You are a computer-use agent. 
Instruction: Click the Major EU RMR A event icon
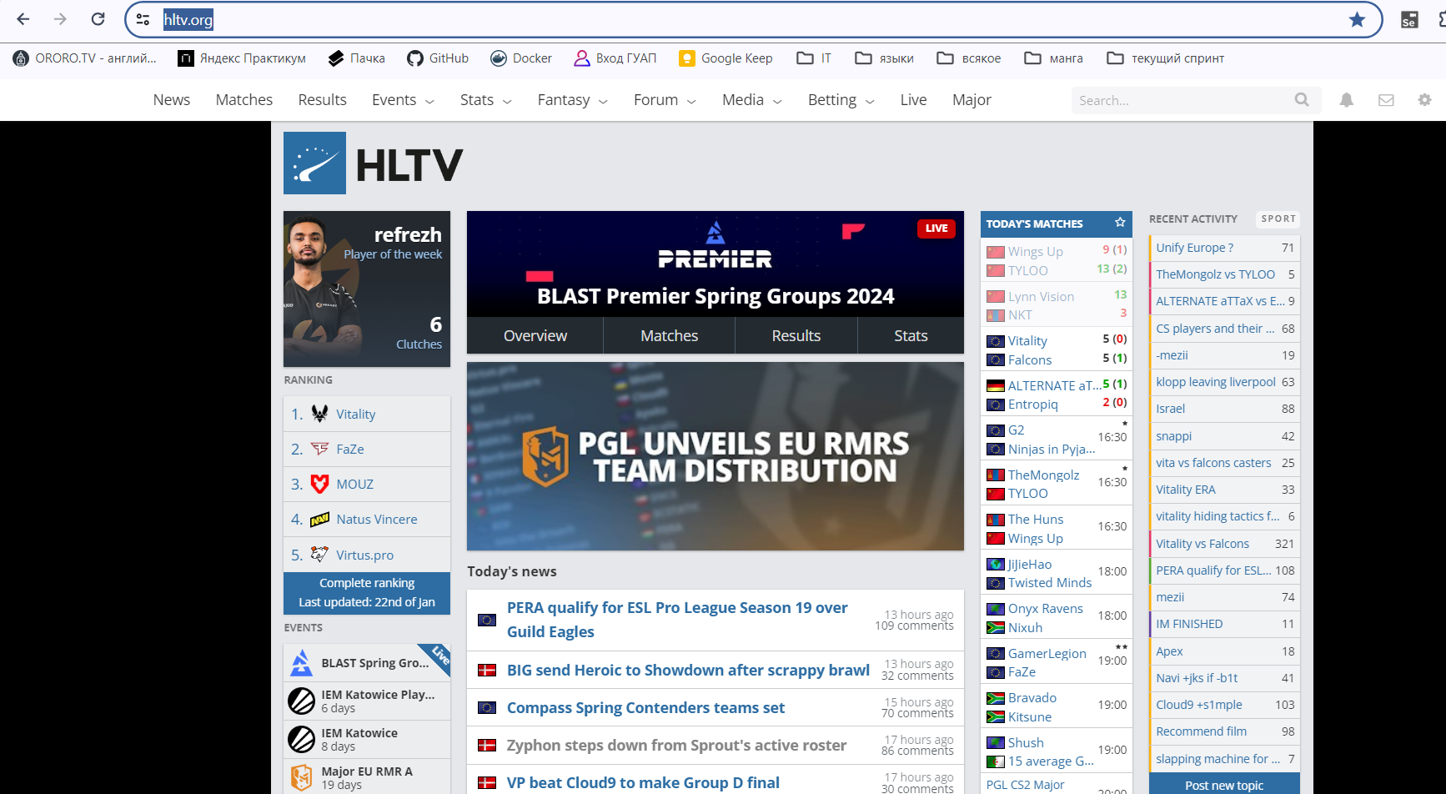[301, 777]
